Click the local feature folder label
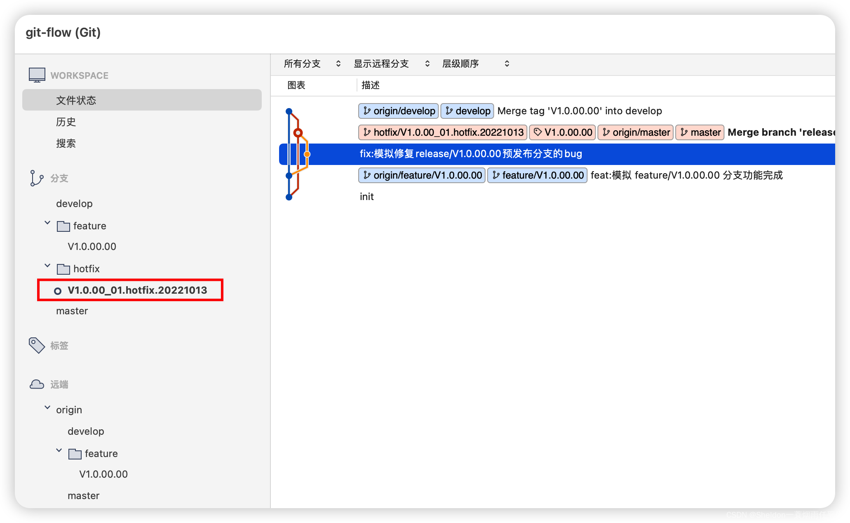Screen dimensions: 850x523 [89, 226]
